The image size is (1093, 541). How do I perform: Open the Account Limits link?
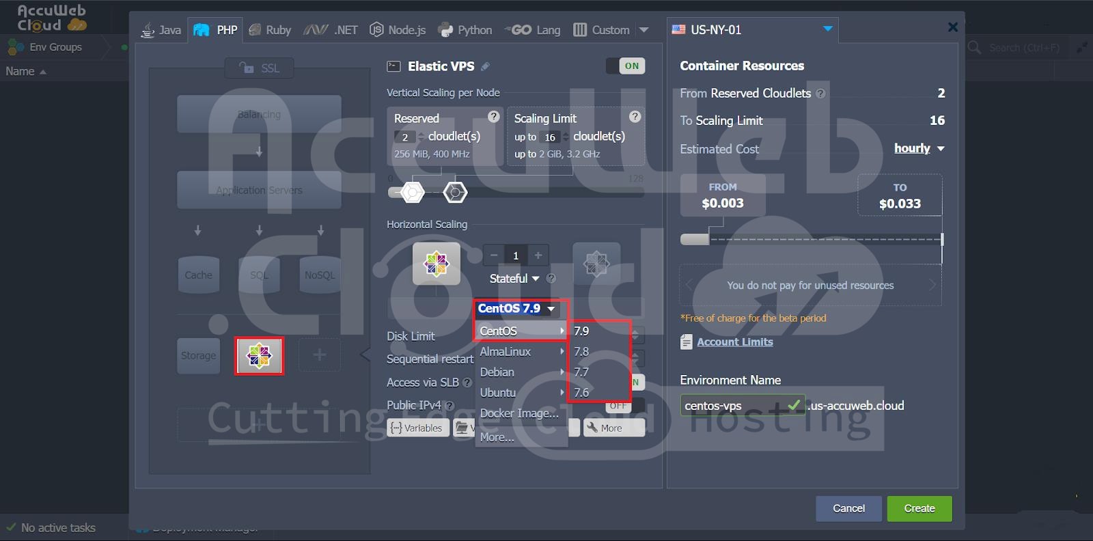(x=734, y=342)
